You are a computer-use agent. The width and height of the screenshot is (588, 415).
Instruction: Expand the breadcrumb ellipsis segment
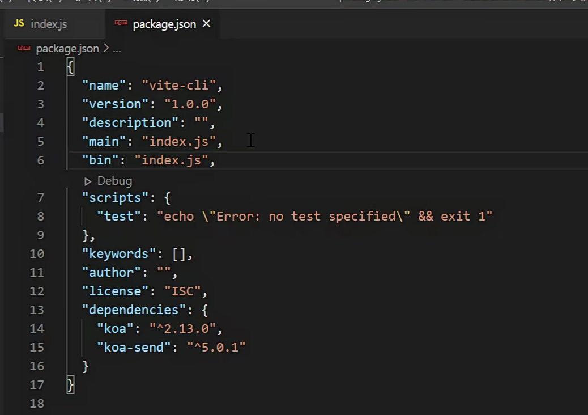pos(117,49)
